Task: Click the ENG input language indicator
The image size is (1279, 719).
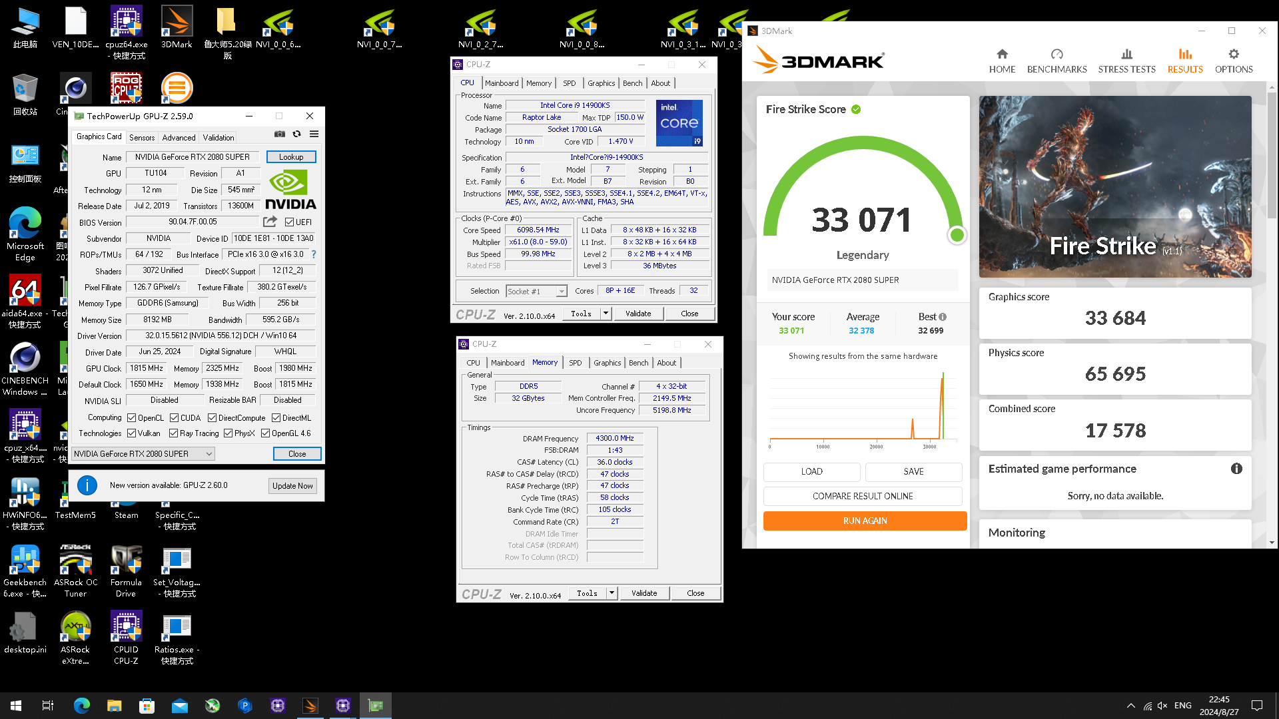Action: pyautogui.click(x=1183, y=706)
